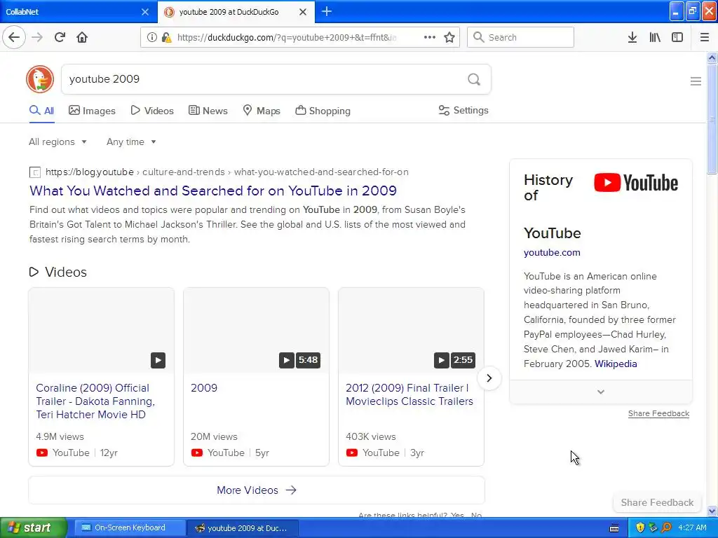
Task: Expand the YouTube info panel with the chevron
Action: pyautogui.click(x=601, y=392)
